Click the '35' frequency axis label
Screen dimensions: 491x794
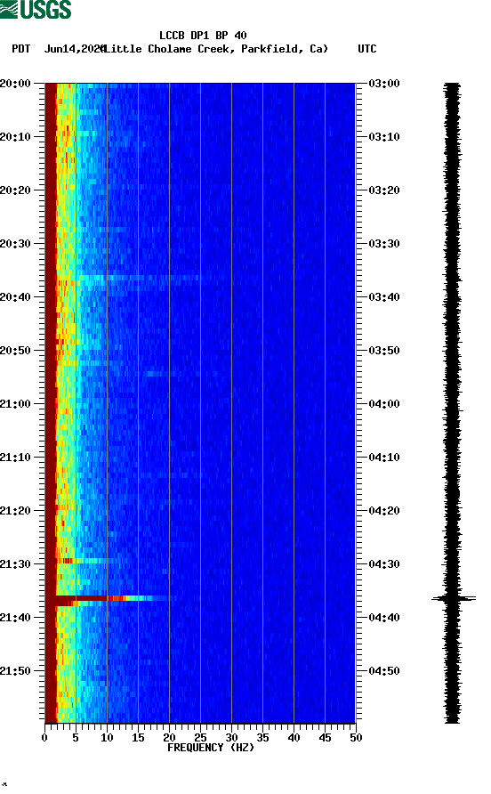[x=262, y=738]
